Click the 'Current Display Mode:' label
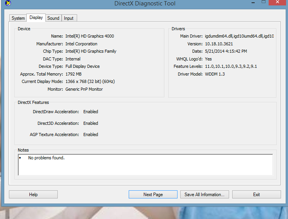288x219 pixels. coord(42,81)
